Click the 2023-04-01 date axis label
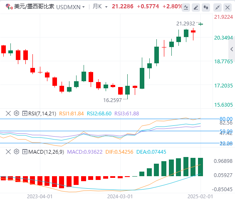The image size is (235, 202). [x=40, y=197]
